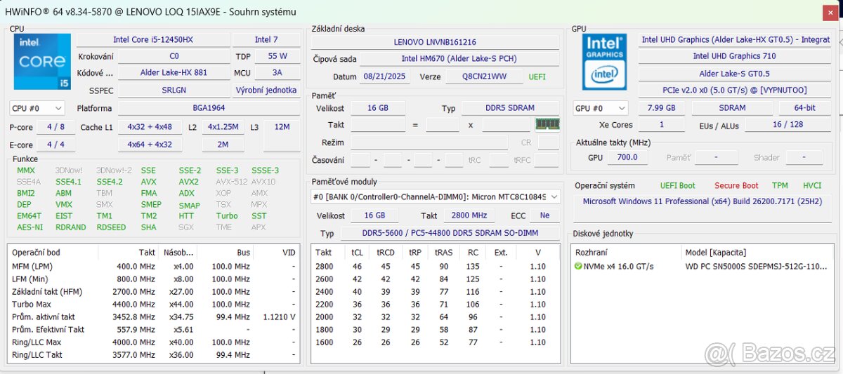The image size is (843, 374).
Task: Click the Výrobní jednotka button
Action: pyautogui.click(x=266, y=91)
